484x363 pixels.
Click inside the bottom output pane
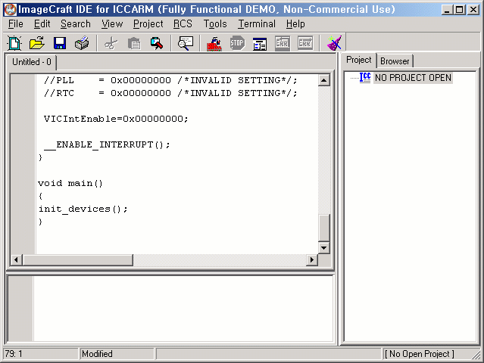tap(183, 308)
